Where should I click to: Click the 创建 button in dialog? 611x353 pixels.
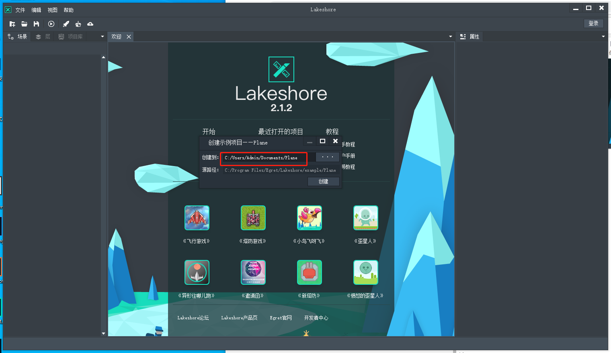click(324, 182)
